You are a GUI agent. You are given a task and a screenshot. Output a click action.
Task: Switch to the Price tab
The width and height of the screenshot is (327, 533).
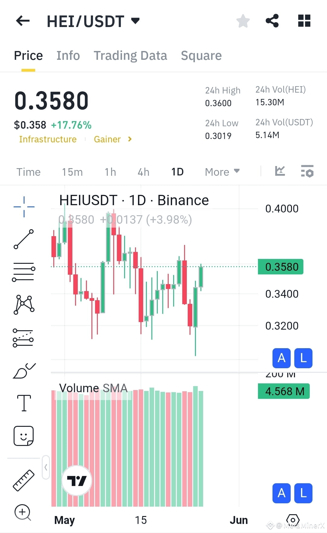click(x=28, y=56)
